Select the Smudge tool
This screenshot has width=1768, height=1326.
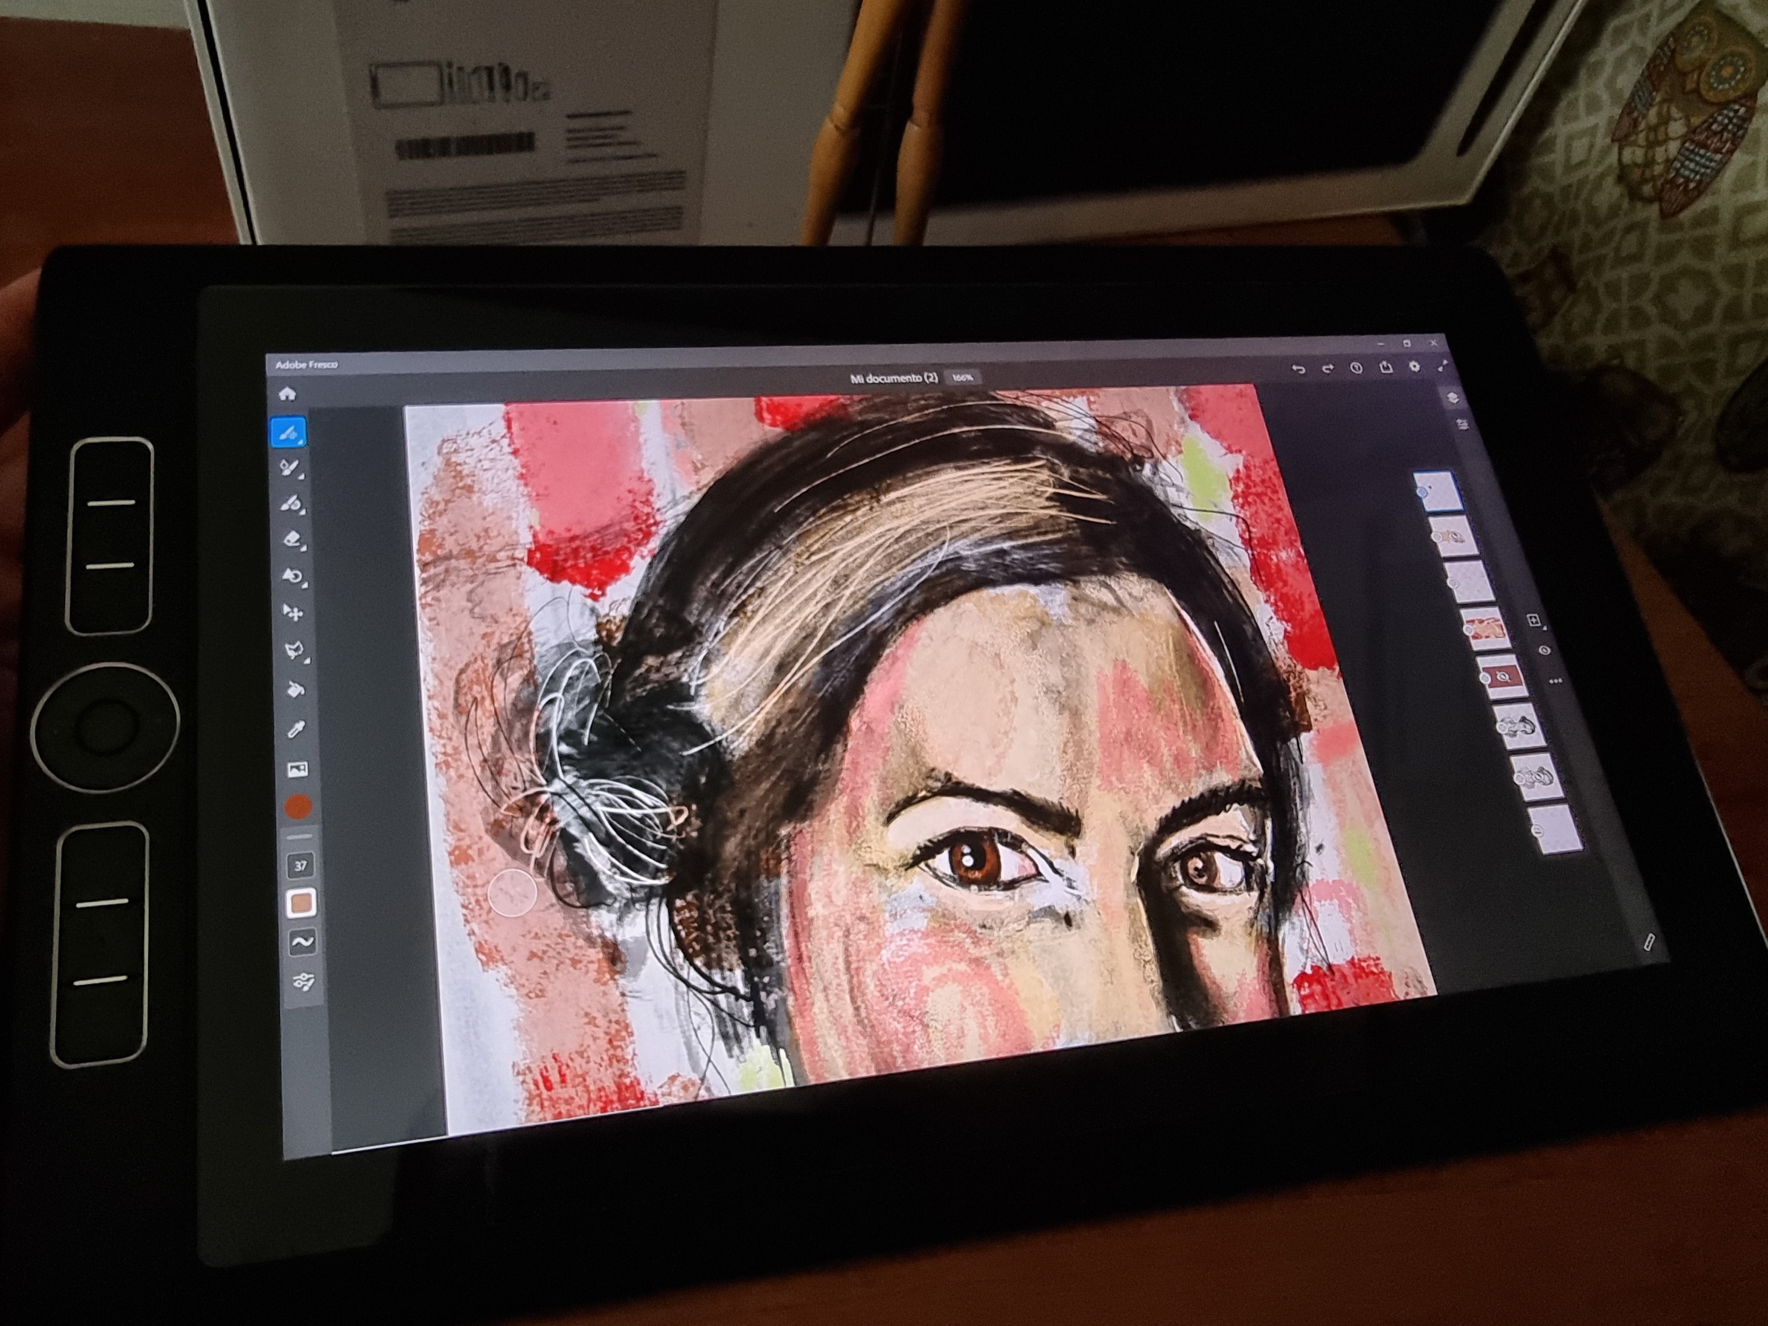tap(293, 576)
